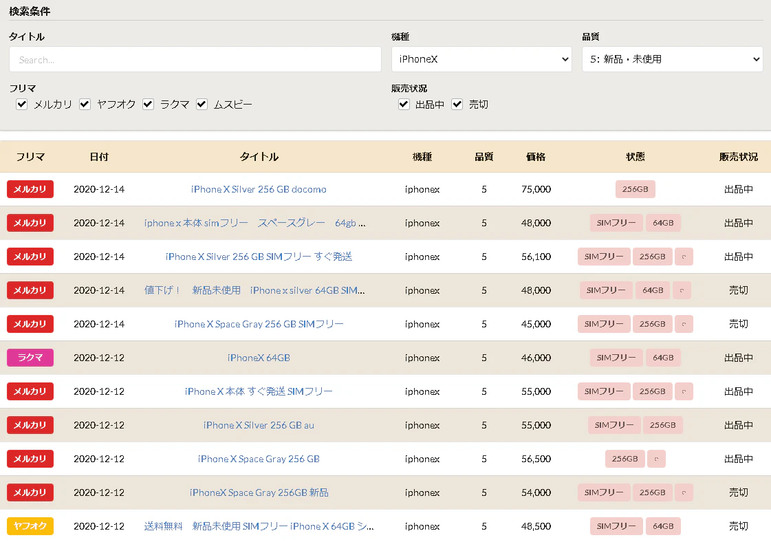Click the small circle tag in the 45,000 row
This screenshot has height=542, width=771.
pos(684,324)
